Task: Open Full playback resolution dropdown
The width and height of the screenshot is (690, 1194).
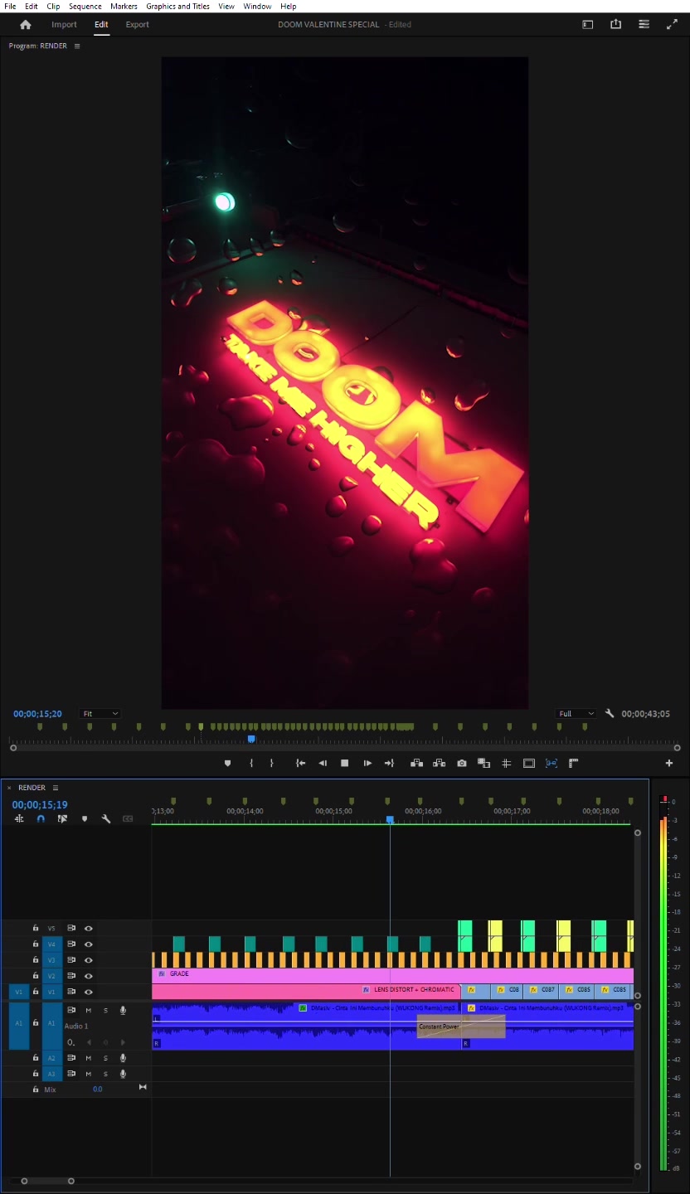Action: [x=576, y=714]
